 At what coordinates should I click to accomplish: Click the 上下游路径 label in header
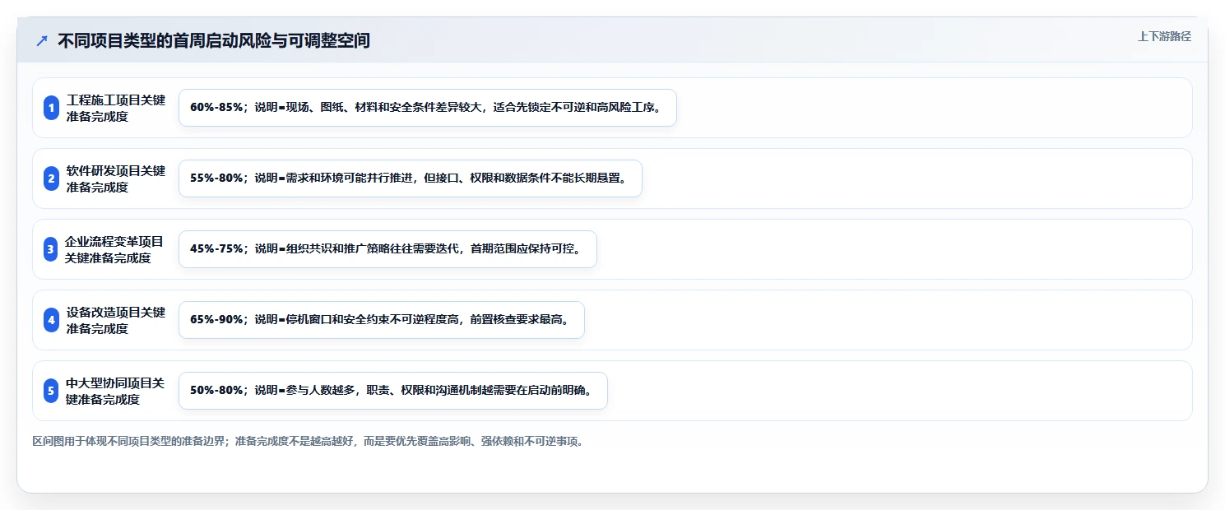1164,36
